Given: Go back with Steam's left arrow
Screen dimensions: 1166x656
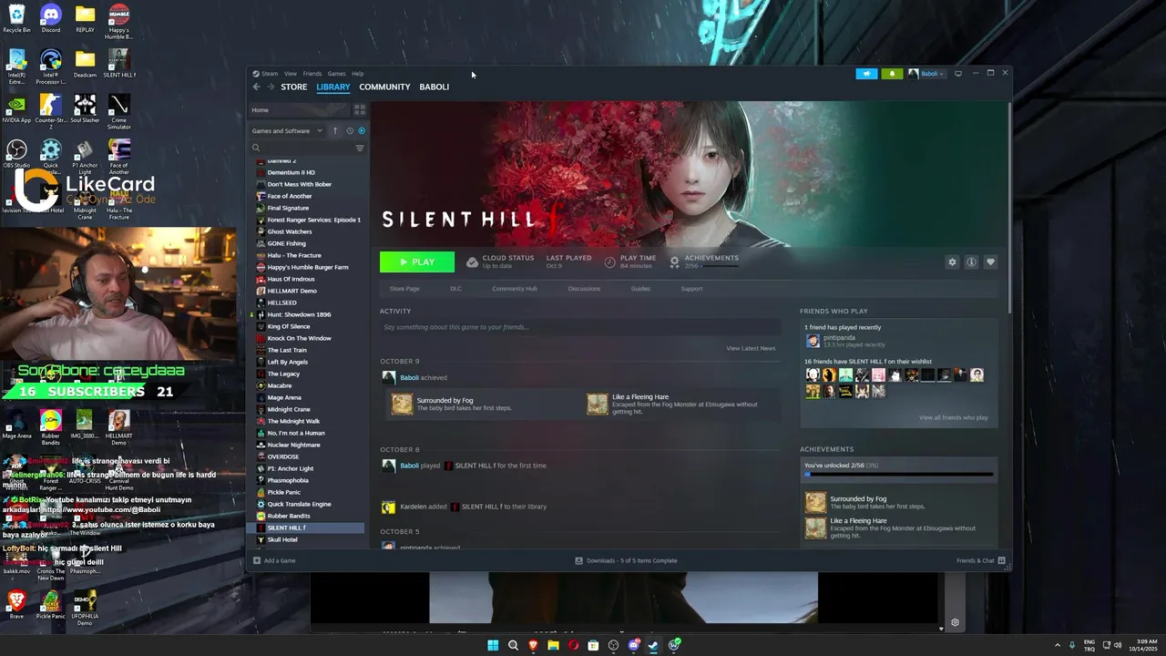Looking at the screenshot, I should click(x=256, y=87).
